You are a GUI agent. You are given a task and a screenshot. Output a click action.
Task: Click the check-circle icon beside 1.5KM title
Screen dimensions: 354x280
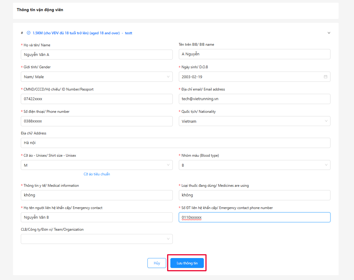[29, 33]
